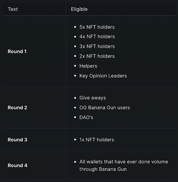Click the 'Helpers' list item
The width and height of the screenshot is (178, 182).
[x=88, y=66]
